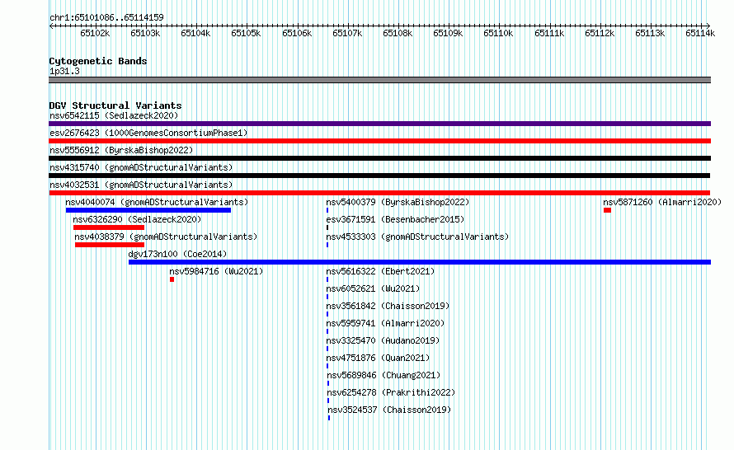This screenshot has height=450, width=734.
Task: Click the 65102k ruler label
Action: 95,33
